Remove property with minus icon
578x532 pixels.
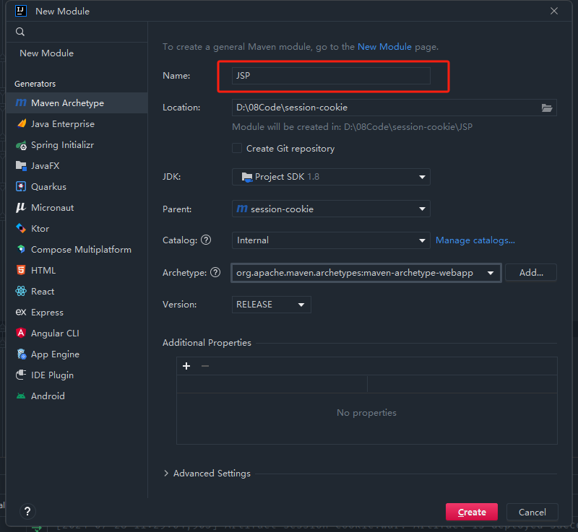(x=205, y=366)
